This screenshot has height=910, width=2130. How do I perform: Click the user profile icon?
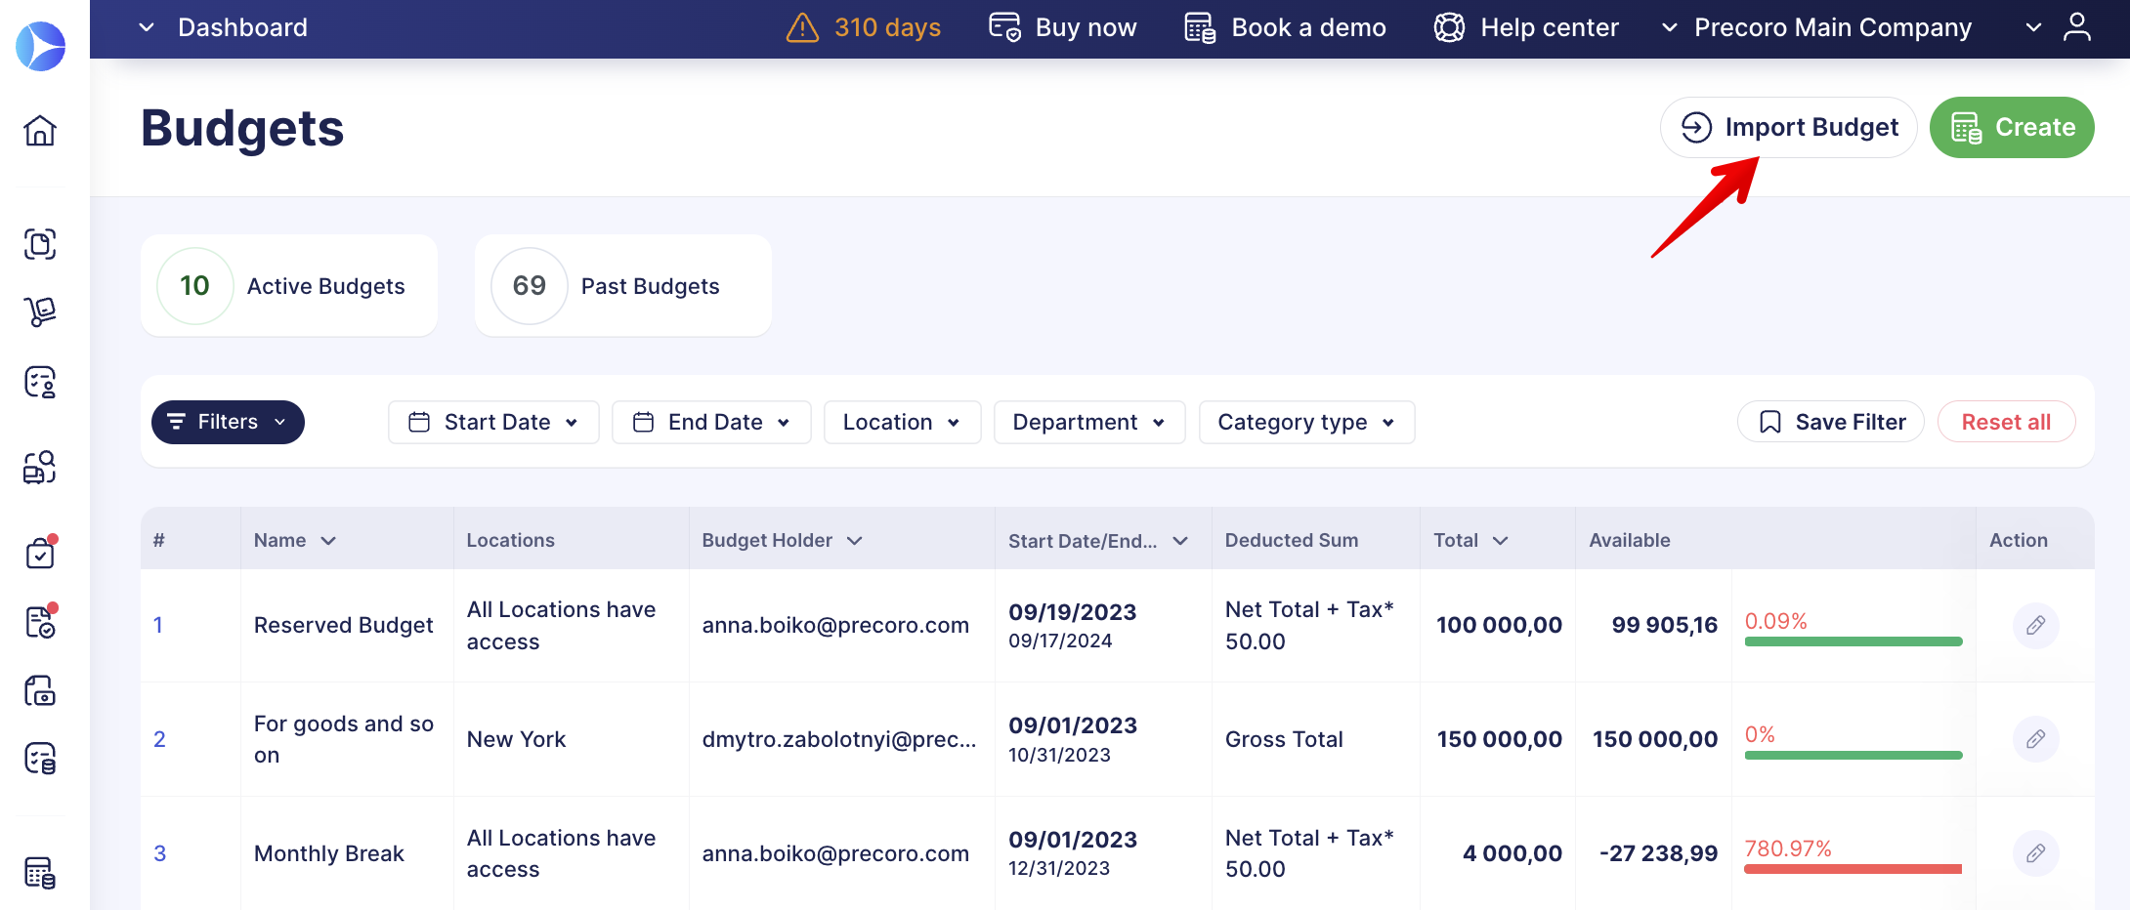tap(2076, 27)
